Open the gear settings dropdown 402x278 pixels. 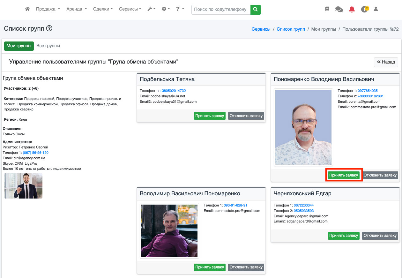166,9
